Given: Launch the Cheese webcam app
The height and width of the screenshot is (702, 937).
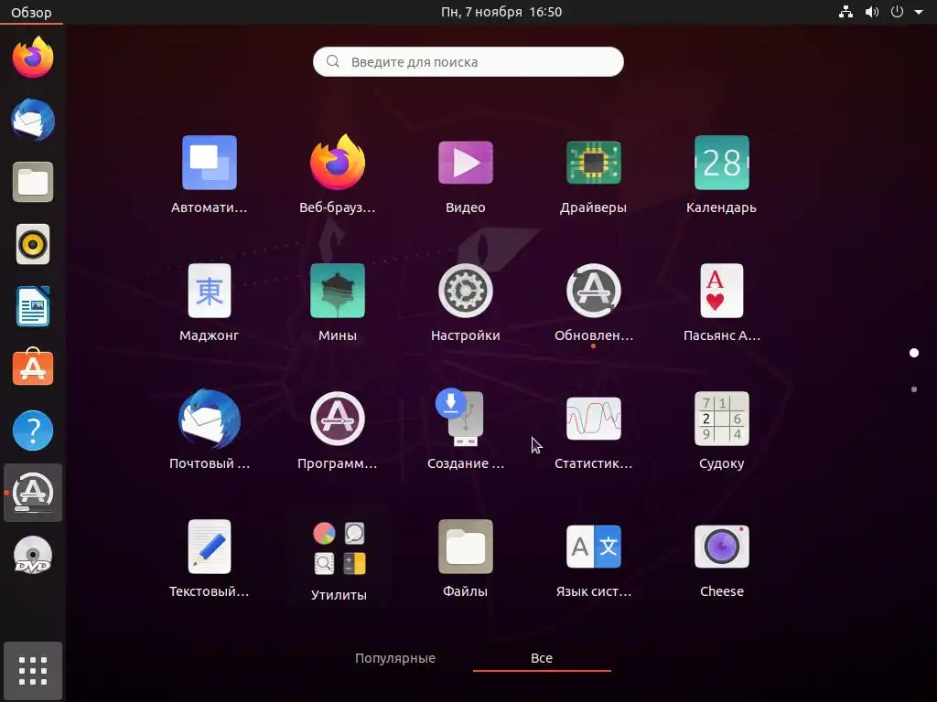Looking at the screenshot, I should (721, 547).
